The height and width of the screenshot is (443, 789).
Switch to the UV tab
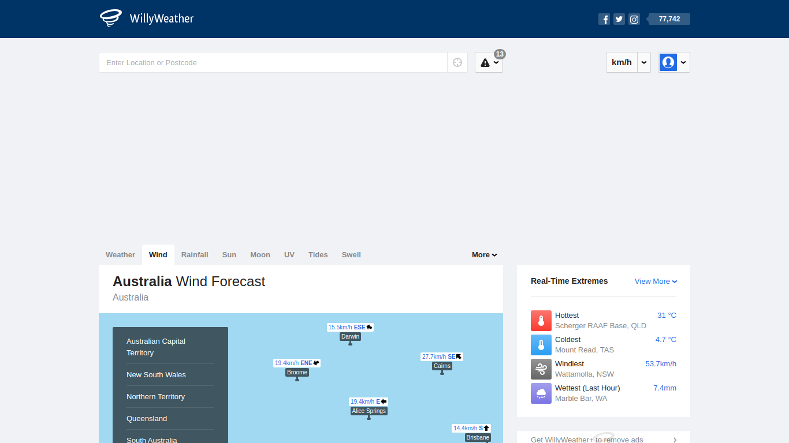[x=289, y=254]
